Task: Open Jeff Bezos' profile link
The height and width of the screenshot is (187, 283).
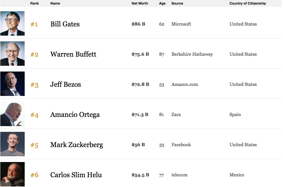Action: point(65,84)
